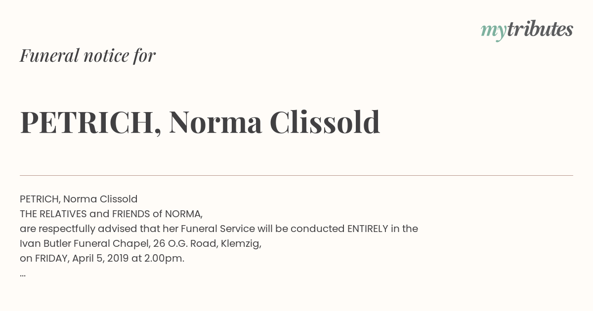The image size is (593, 311).
Task: Click 'Klemzig' in the address
Action: pyautogui.click(x=241, y=244)
